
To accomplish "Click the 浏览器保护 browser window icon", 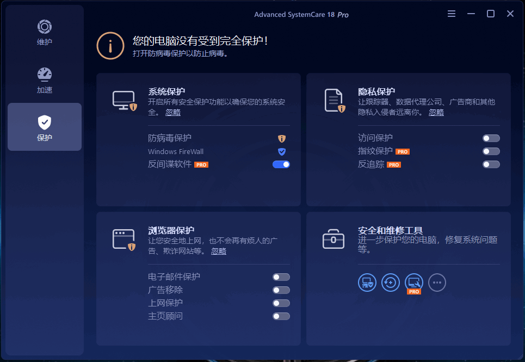I will coord(124,240).
